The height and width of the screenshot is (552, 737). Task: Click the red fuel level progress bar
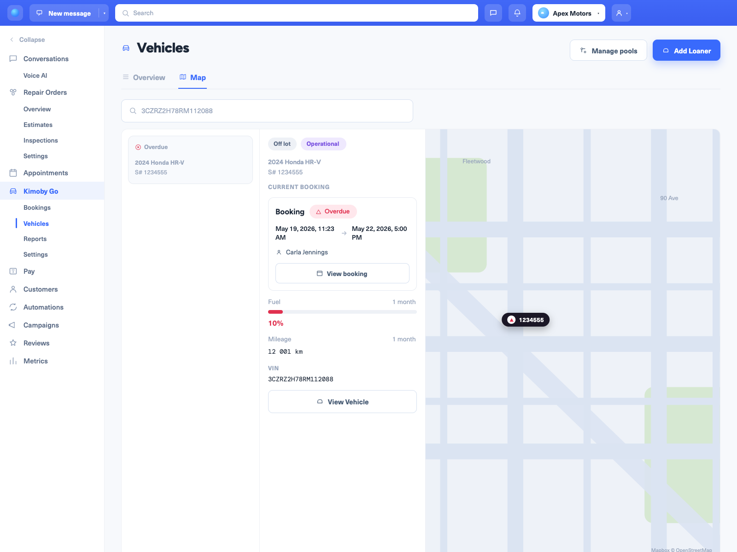coord(342,312)
